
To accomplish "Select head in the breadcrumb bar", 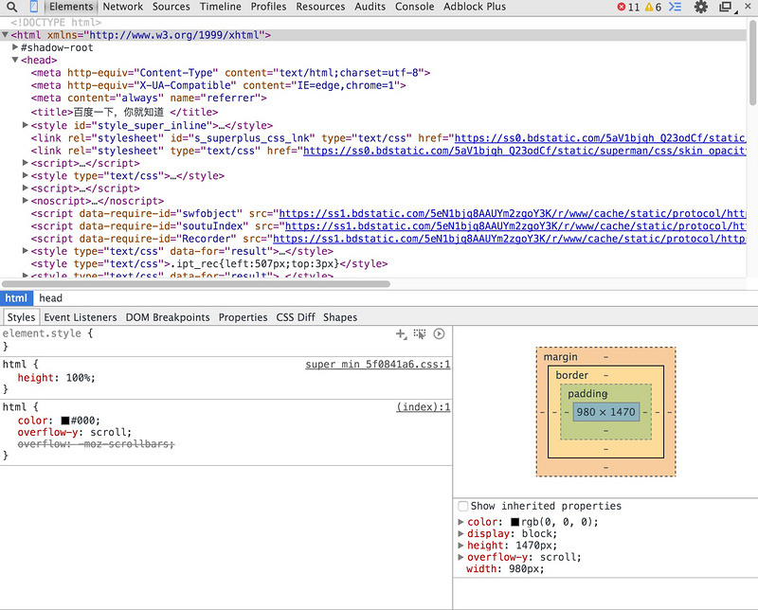I will pyautogui.click(x=50, y=298).
